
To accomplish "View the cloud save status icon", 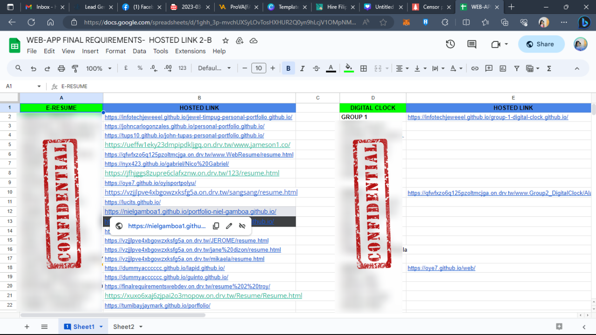I will (253, 41).
